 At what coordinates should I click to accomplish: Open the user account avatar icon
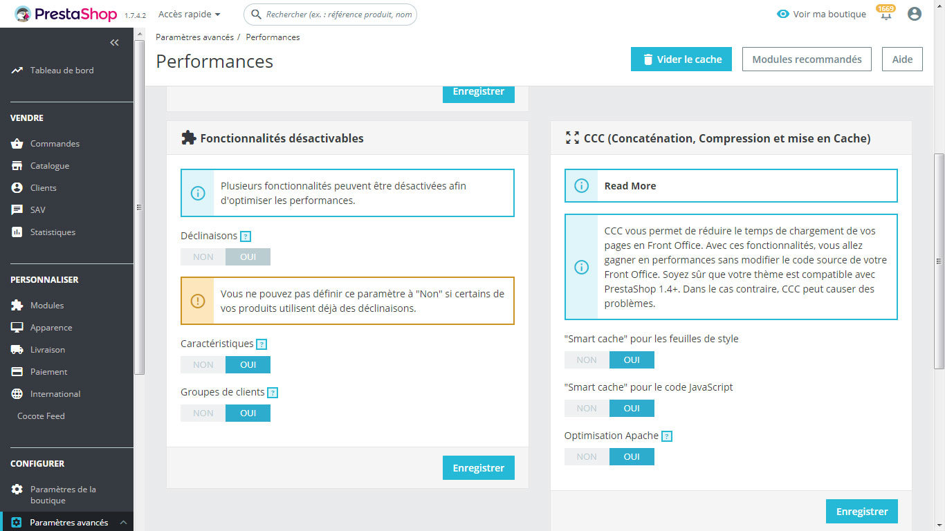(x=915, y=14)
